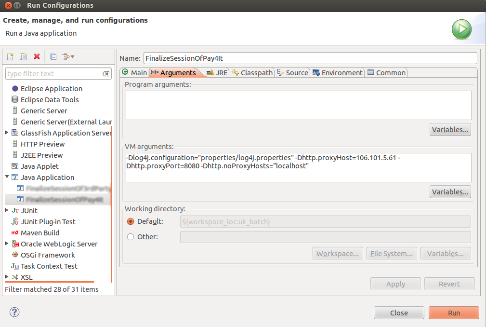Open the Common tab
Viewport: 486px width, 327px height.
pyautogui.click(x=386, y=73)
